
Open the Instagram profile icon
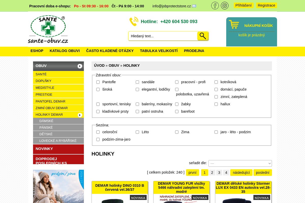pos(225,6)
